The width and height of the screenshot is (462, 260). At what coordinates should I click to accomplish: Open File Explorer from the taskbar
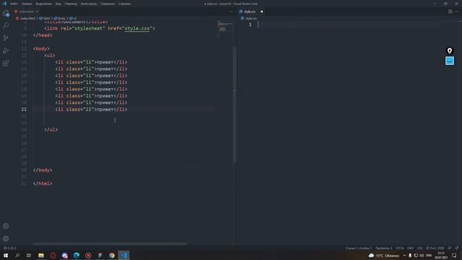pos(41,255)
